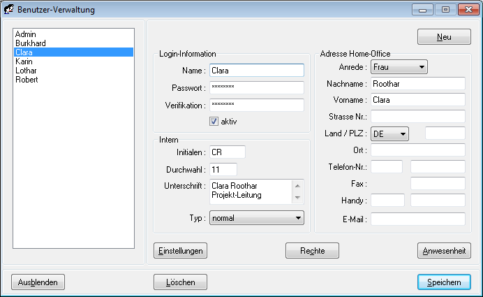Click the Ausblenden button

click(x=38, y=282)
